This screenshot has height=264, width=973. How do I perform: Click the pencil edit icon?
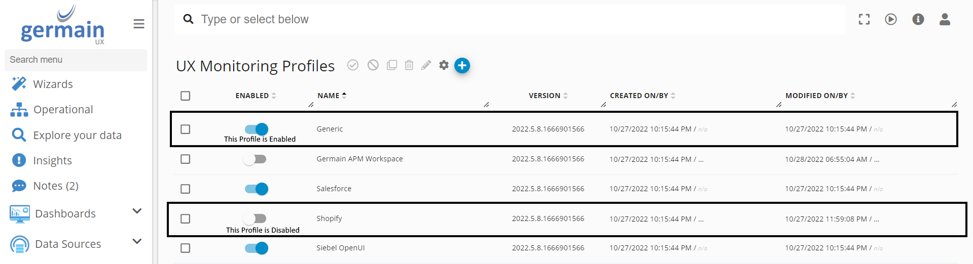(426, 65)
